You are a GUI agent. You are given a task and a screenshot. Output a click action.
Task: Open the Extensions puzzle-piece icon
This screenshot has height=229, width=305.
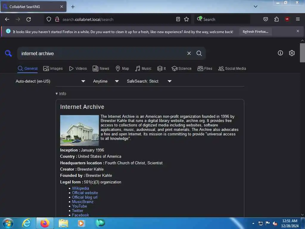pyautogui.click(x=276, y=19)
